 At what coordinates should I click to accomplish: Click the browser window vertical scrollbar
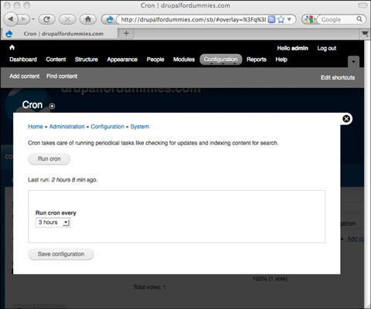click(x=368, y=172)
